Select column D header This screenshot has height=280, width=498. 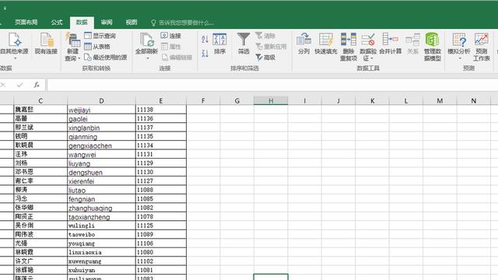[x=101, y=100]
